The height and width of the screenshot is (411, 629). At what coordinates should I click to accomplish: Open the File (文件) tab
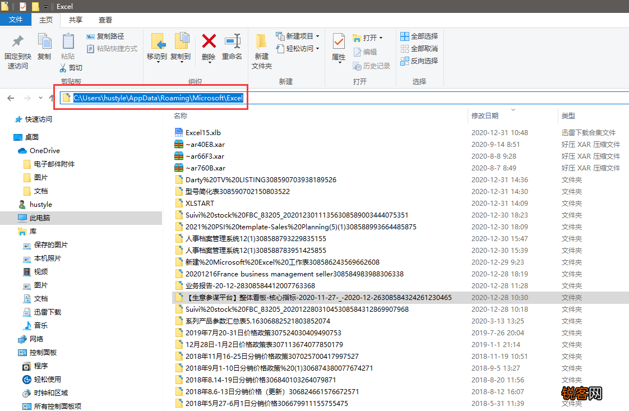coord(16,20)
